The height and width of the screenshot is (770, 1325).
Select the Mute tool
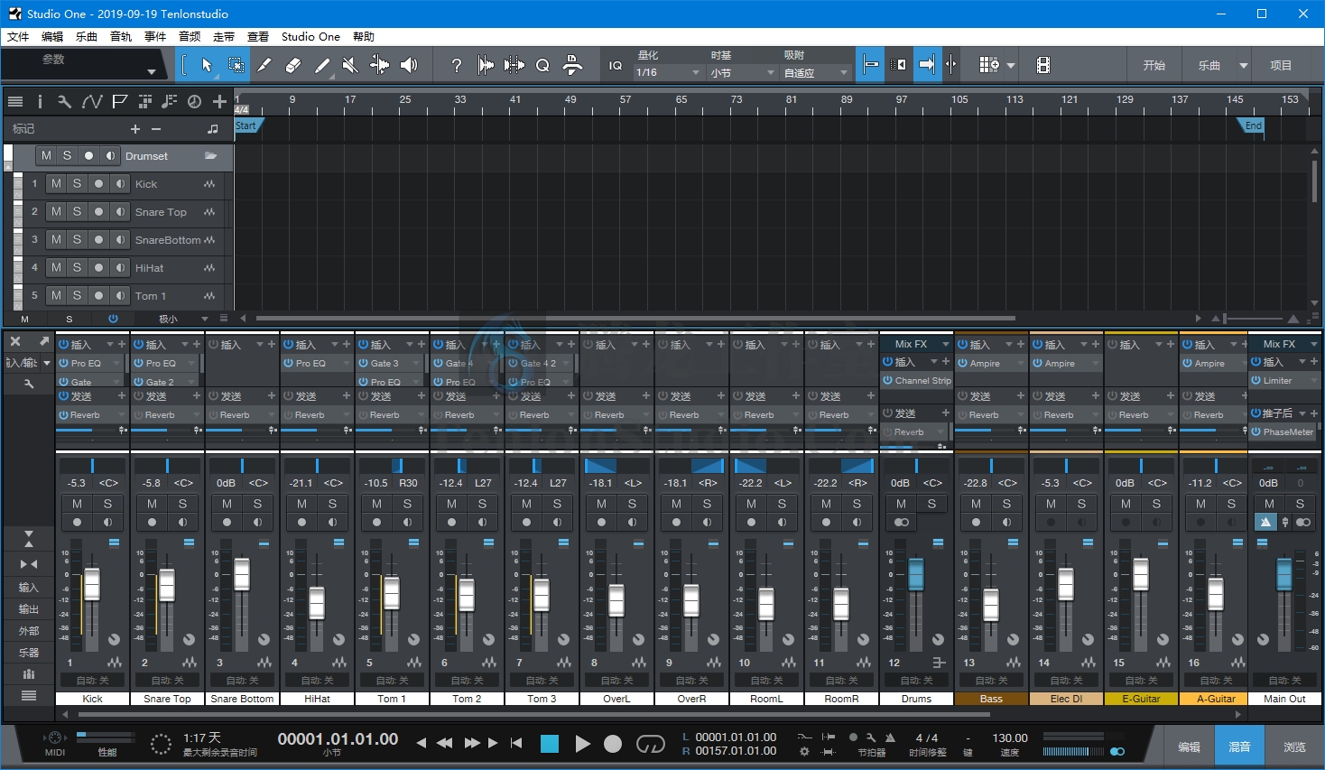(x=350, y=65)
